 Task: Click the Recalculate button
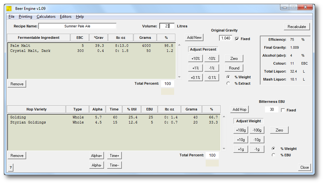click(297, 27)
